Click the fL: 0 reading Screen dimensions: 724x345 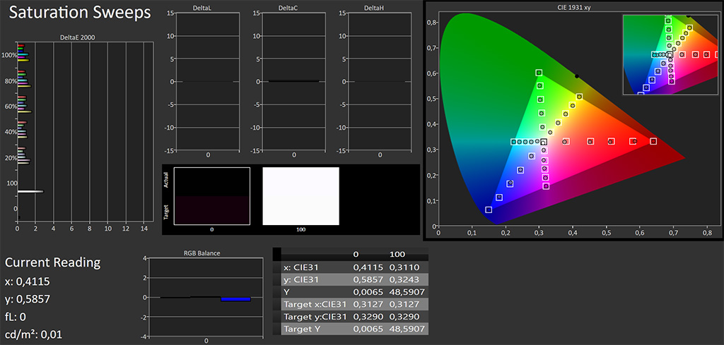click(x=16, y=317)
